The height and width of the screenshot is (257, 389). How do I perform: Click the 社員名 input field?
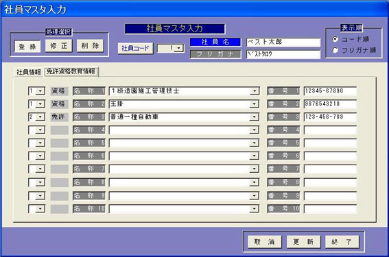(283, 42)
